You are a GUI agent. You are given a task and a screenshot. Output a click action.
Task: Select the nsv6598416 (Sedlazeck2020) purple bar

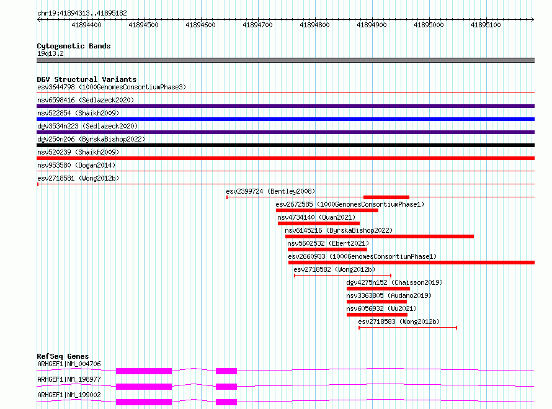(x=285, y=106)
